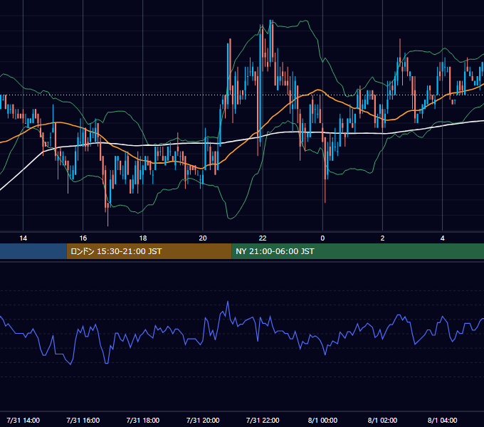Click the hour label 16 on price chart axis
This screenshot has width=484, height=427.
coord(83,238)
